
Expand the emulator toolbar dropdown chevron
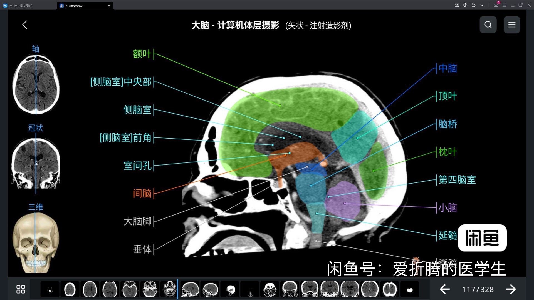click(x=482, y=5)
